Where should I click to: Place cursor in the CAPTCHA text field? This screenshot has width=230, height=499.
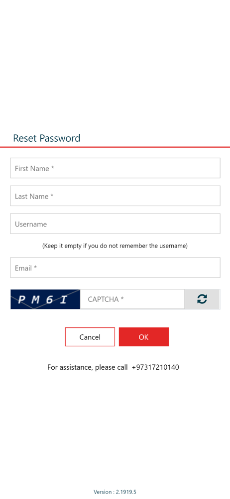pyautogui.click(x=132, y=299)
